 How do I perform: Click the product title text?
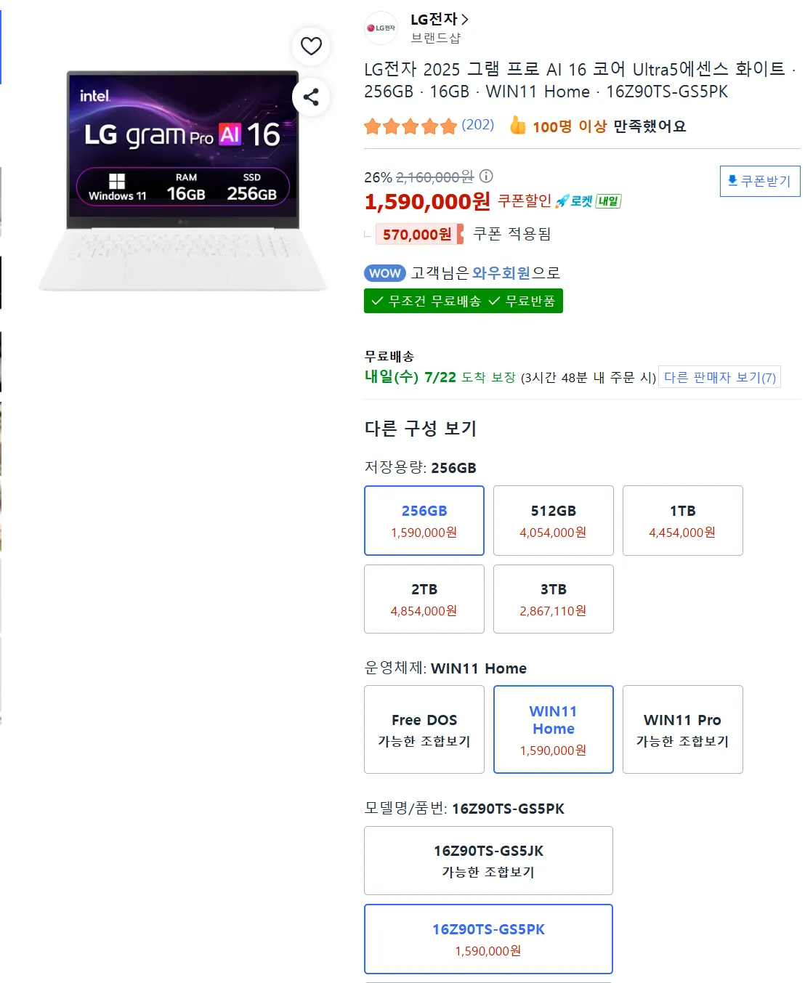coord(580,80)
